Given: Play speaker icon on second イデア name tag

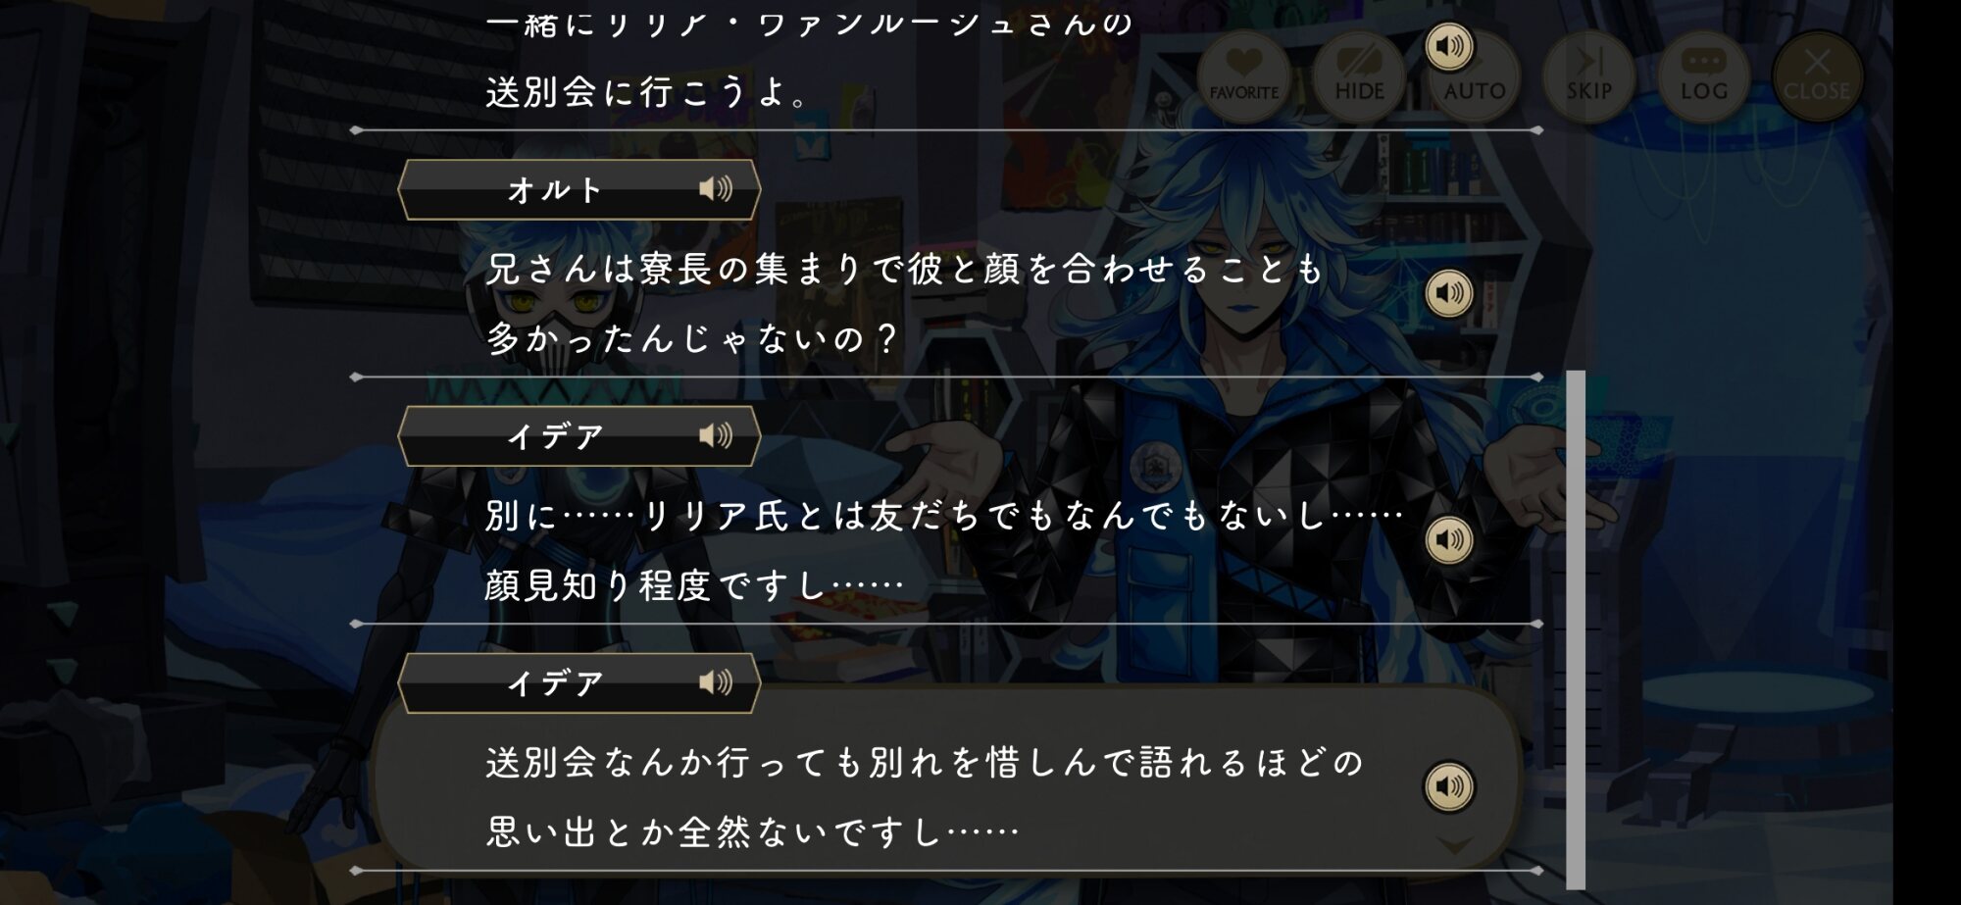Looking at the screenshot, I should [715, 682].
